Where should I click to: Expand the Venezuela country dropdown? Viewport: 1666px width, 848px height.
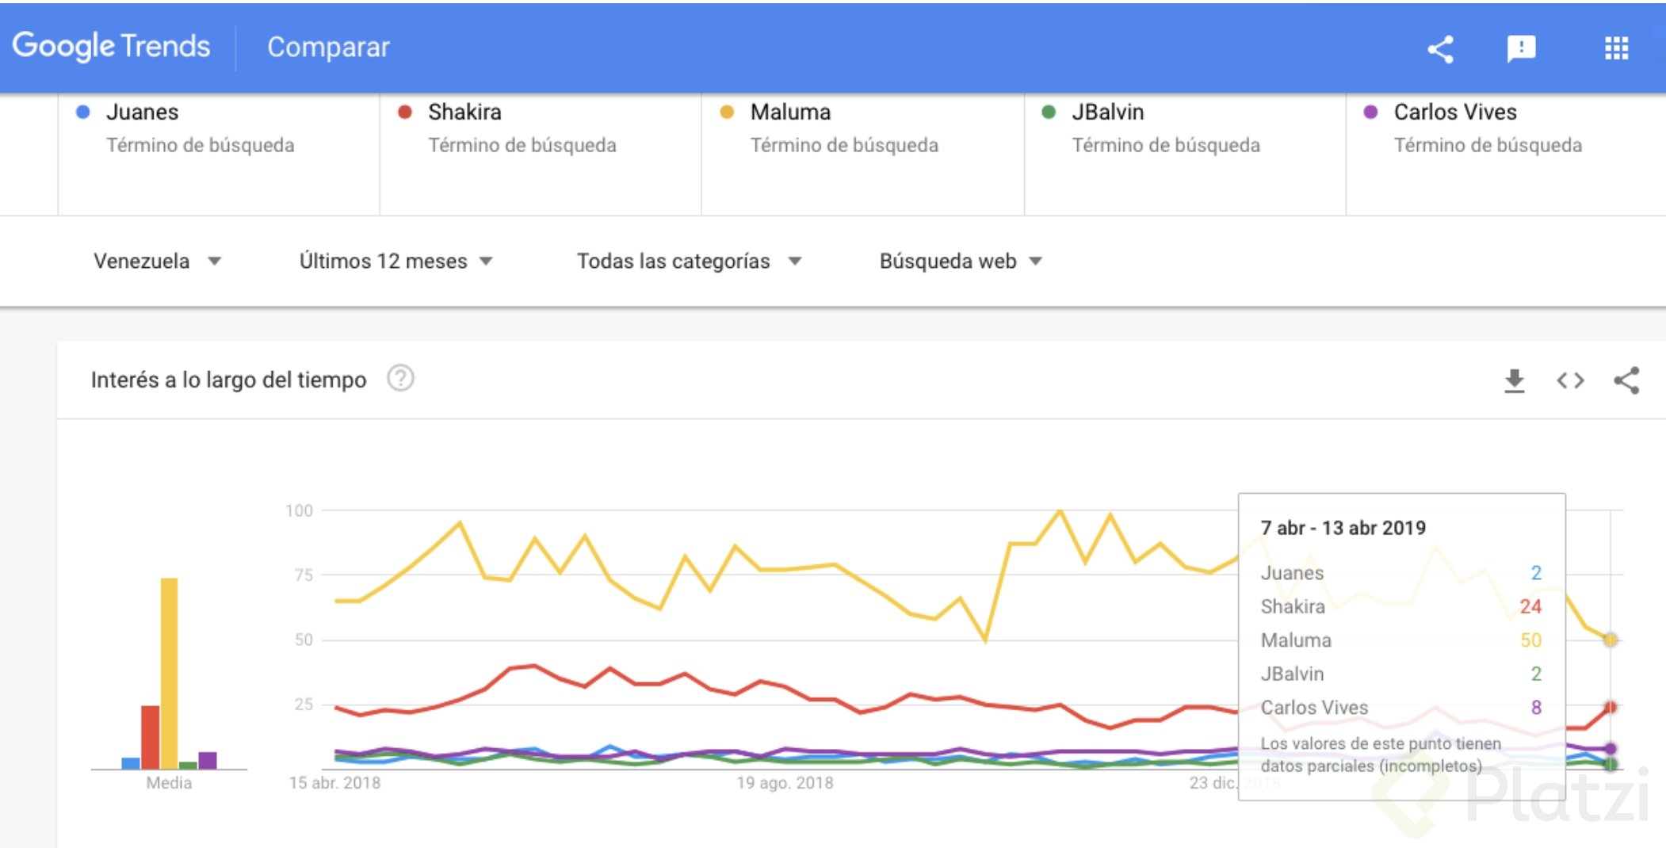pyautogui.click(x=157, y=261)
